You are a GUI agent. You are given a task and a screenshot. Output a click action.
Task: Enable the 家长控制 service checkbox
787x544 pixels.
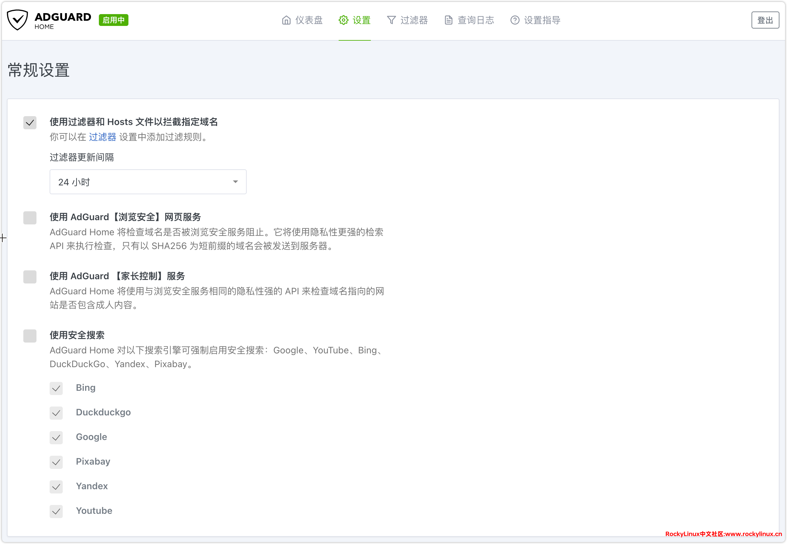[30, 277]
